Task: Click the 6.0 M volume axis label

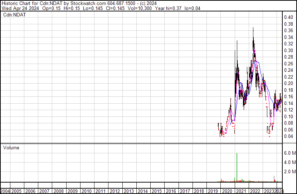Action: (289, 153)
